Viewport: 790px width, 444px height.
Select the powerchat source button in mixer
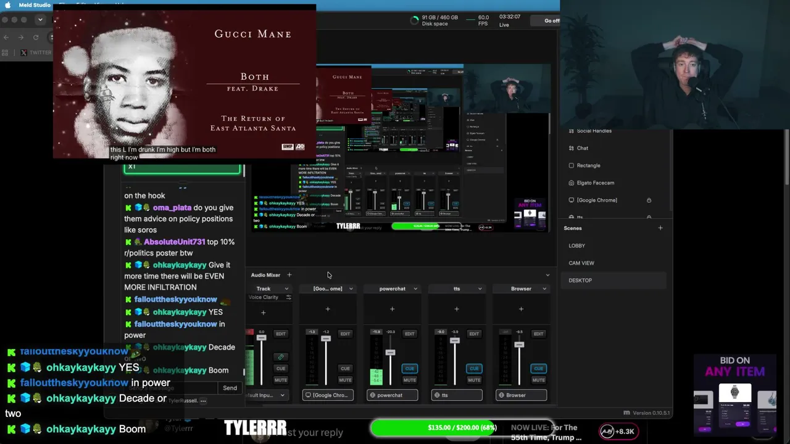(392, 395)
